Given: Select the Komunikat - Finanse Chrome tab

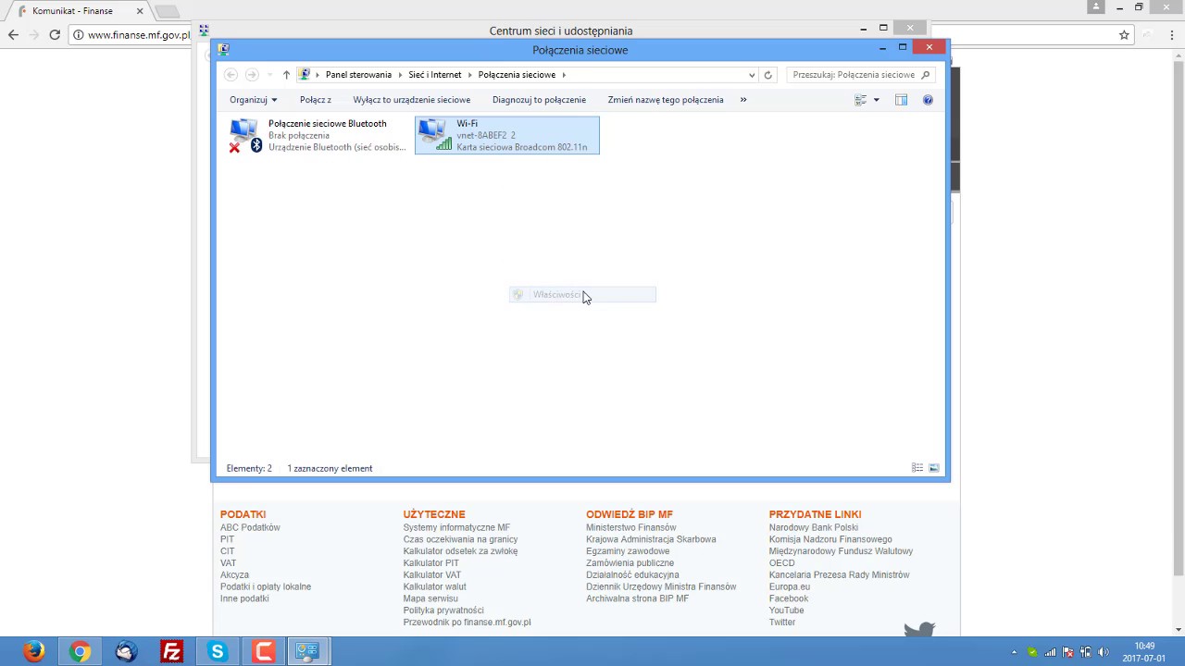Looking at the screenshot, I should [x=76, y=11].
